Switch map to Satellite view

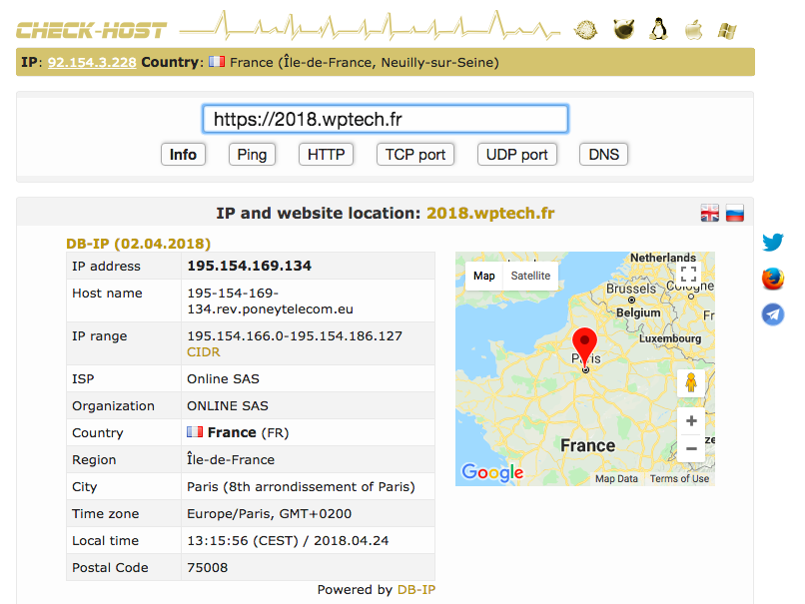[x=530, y=276]
